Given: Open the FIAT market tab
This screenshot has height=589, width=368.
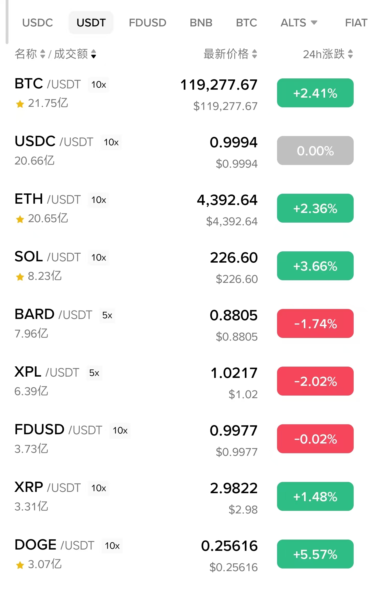Looking at the screenshot, I should tap(356, 23).
